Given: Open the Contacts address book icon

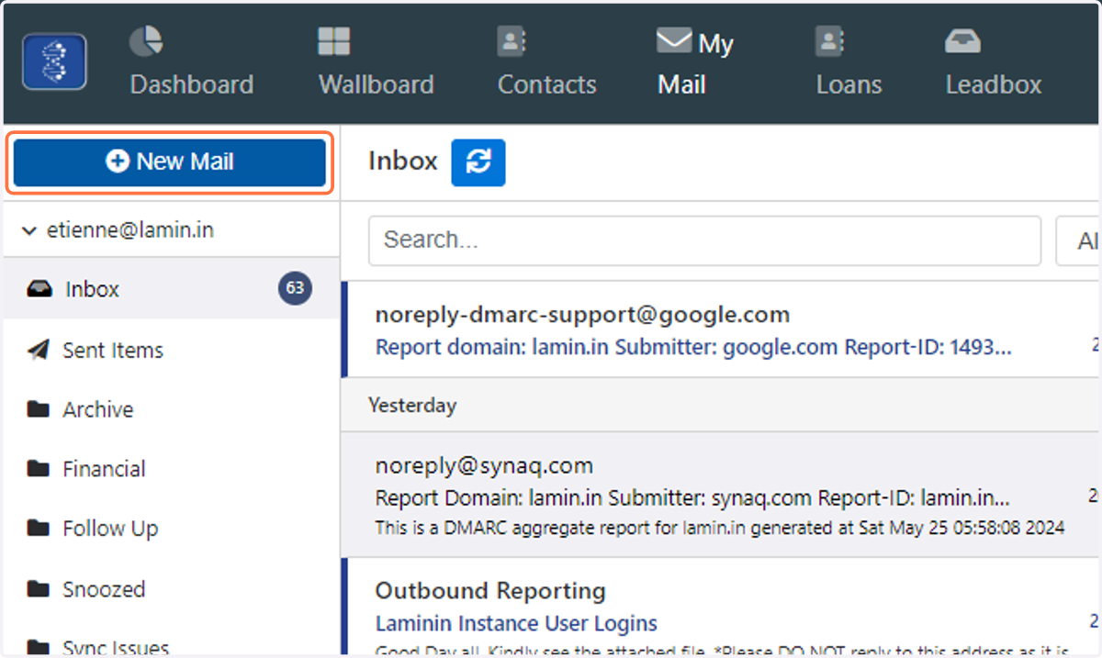Looking at the screenshot, I should pos(512,41).
